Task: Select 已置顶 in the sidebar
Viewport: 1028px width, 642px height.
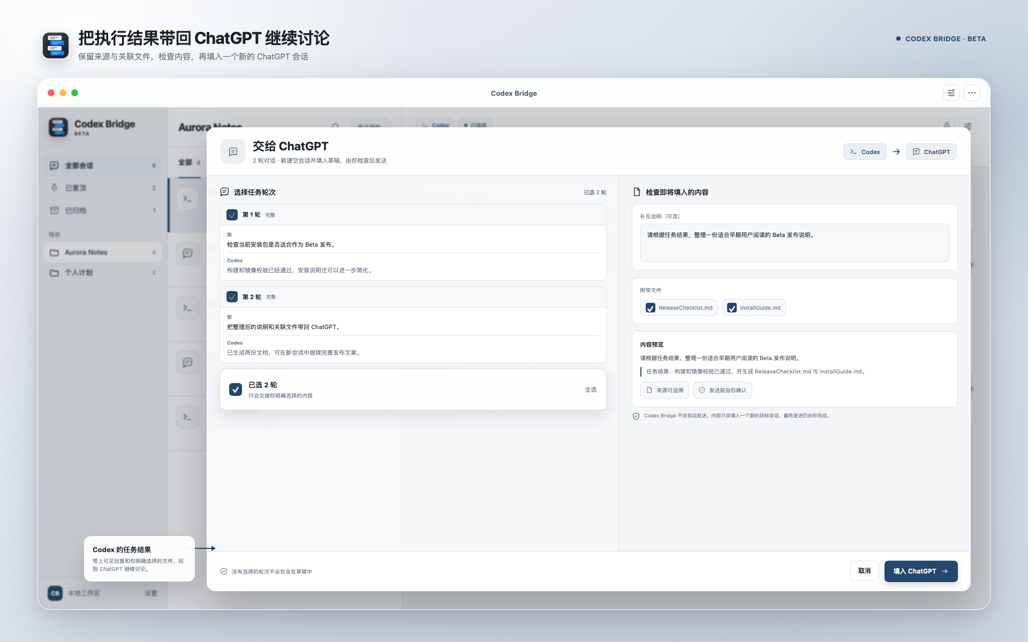Action: click(x=102, y=188)
